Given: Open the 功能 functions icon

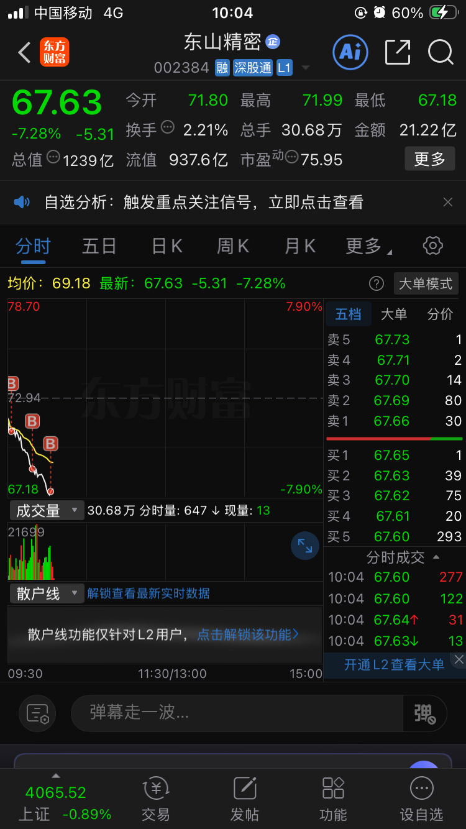Looking at the screenshot, I should pyautogui.click(x=333, y=799).
